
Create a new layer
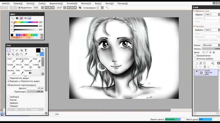tap(196, 63)
